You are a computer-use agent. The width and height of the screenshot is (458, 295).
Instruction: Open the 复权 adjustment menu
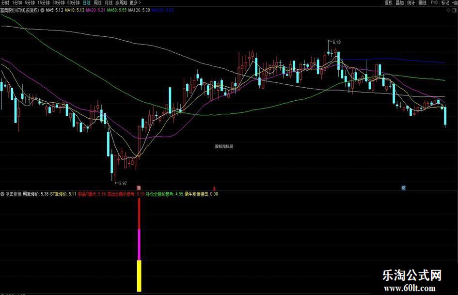pyautogui.click(x=389, y=2)
